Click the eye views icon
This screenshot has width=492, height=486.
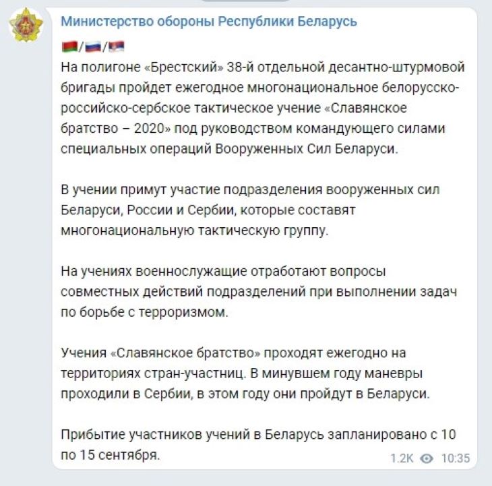pos(426,458)
